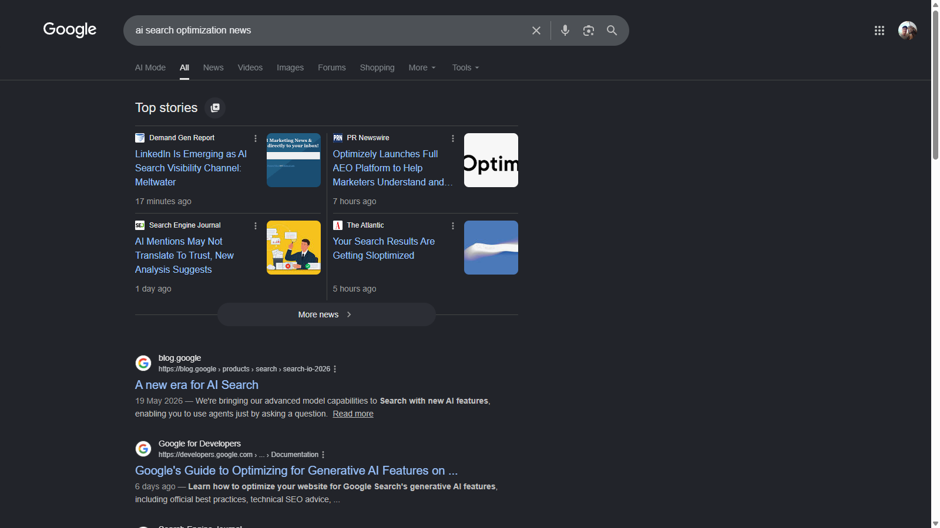Switch to Videos tab
The image size is (940, 528).
pos(250,67)
